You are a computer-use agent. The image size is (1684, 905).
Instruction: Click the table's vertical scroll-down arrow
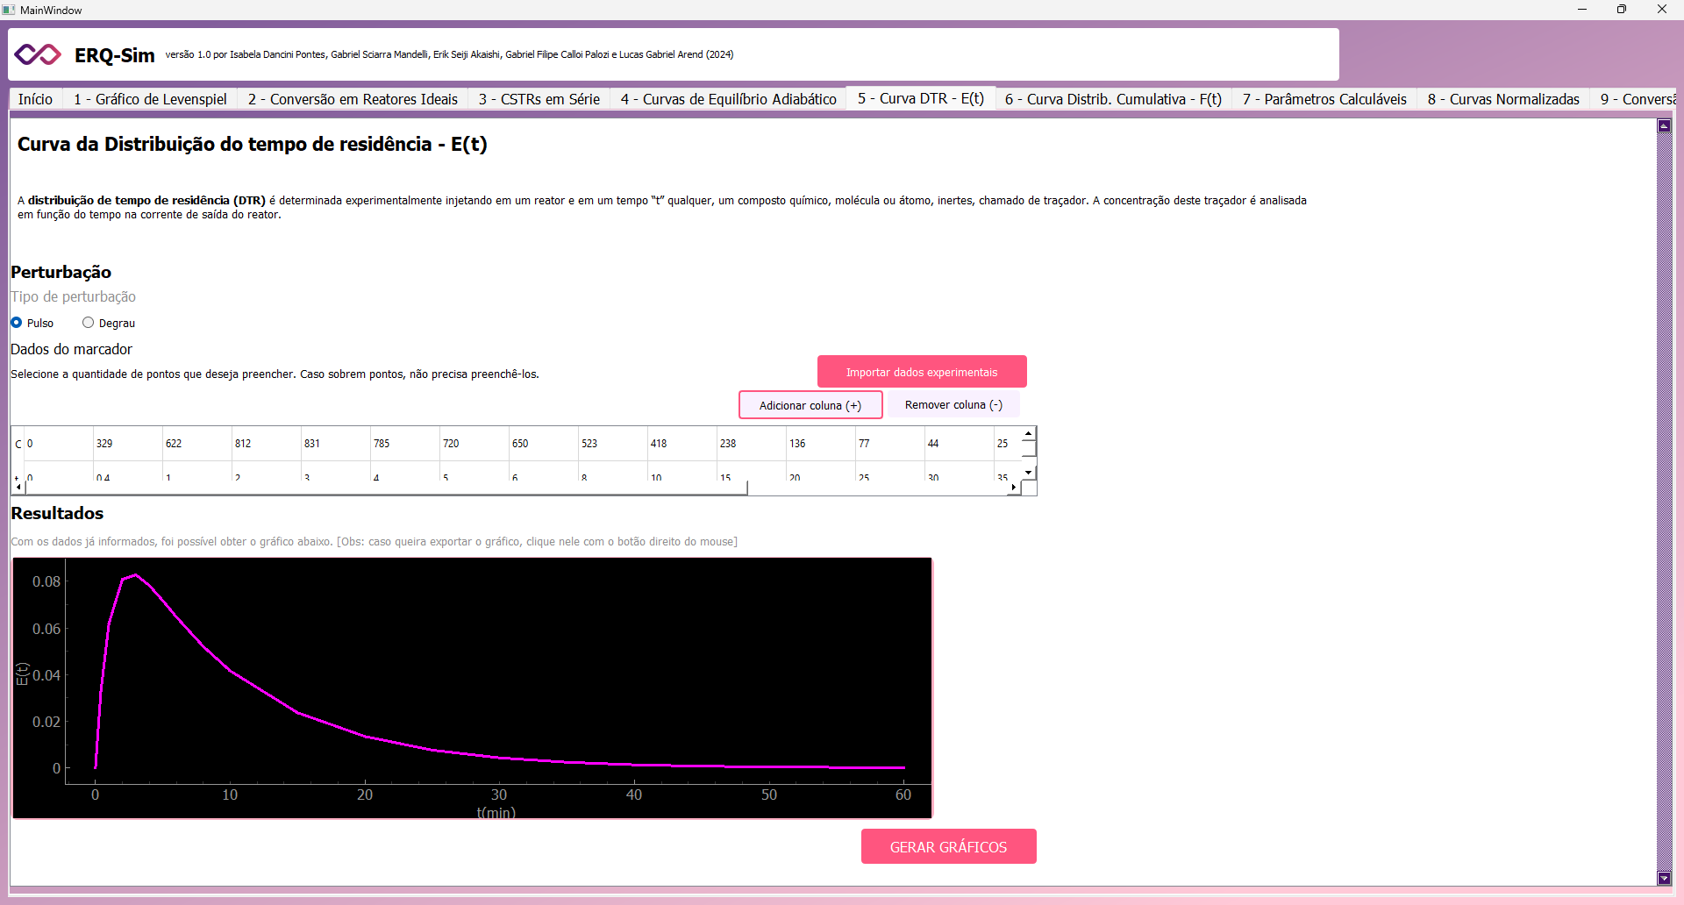click(x=1028, y=473)
